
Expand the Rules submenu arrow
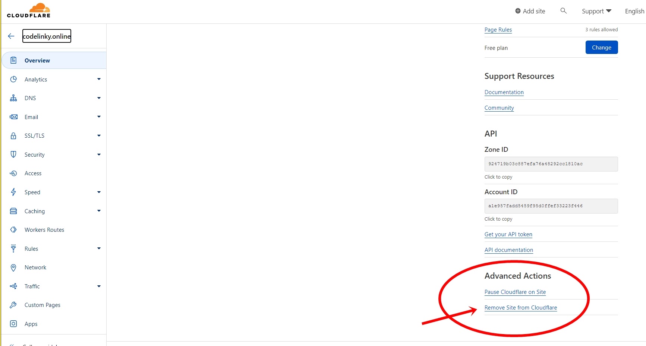tap(99, 249)
